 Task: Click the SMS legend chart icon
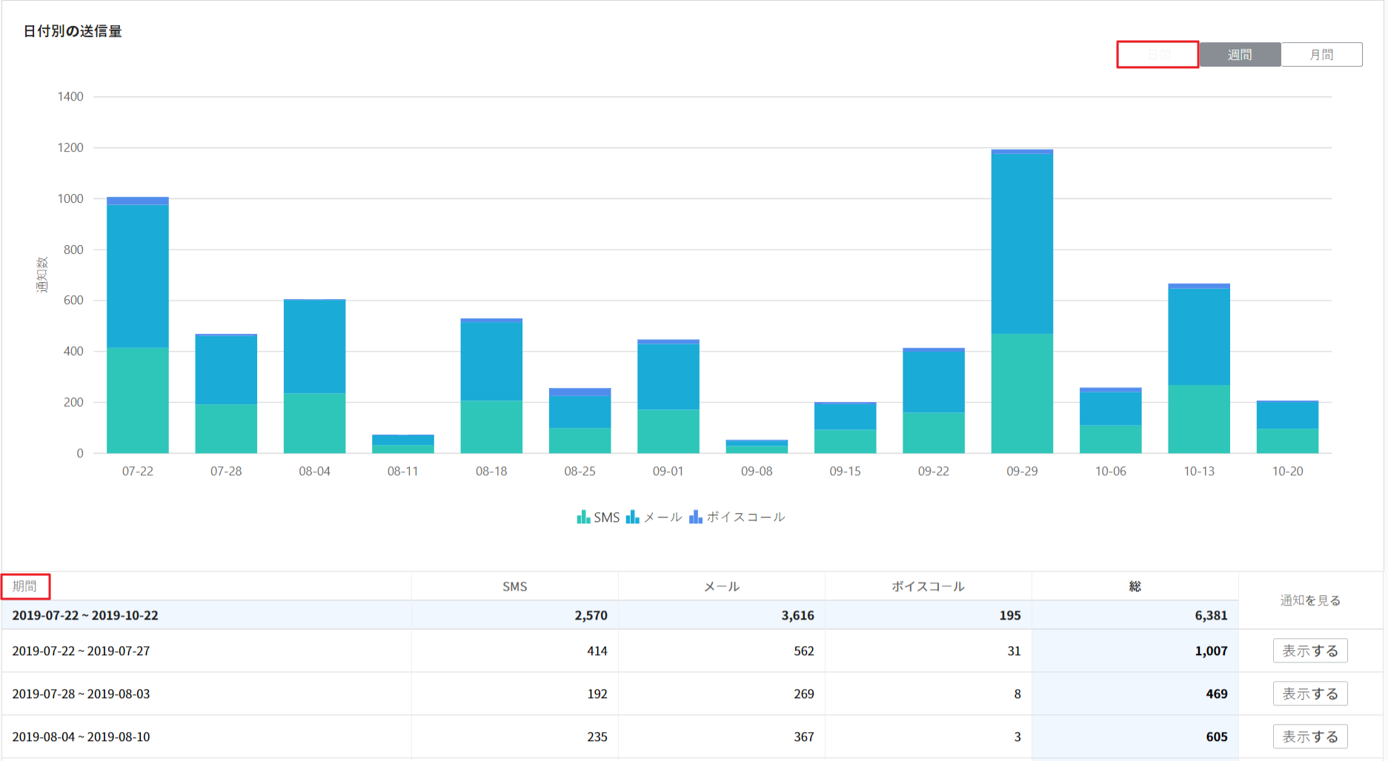[x=583, y=517]
